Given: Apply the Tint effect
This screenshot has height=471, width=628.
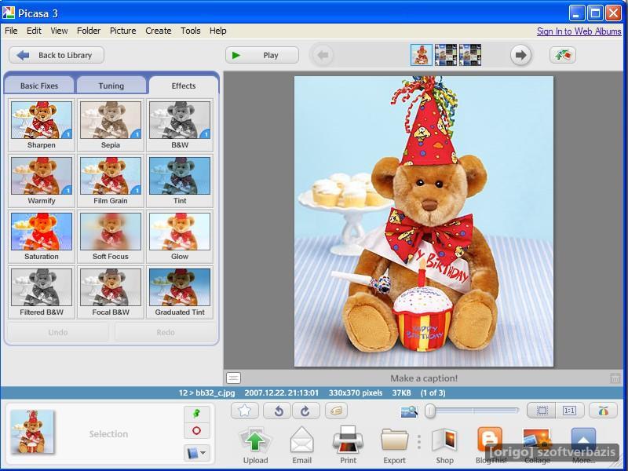Looking at the screenshot, I should pos(180,181).
